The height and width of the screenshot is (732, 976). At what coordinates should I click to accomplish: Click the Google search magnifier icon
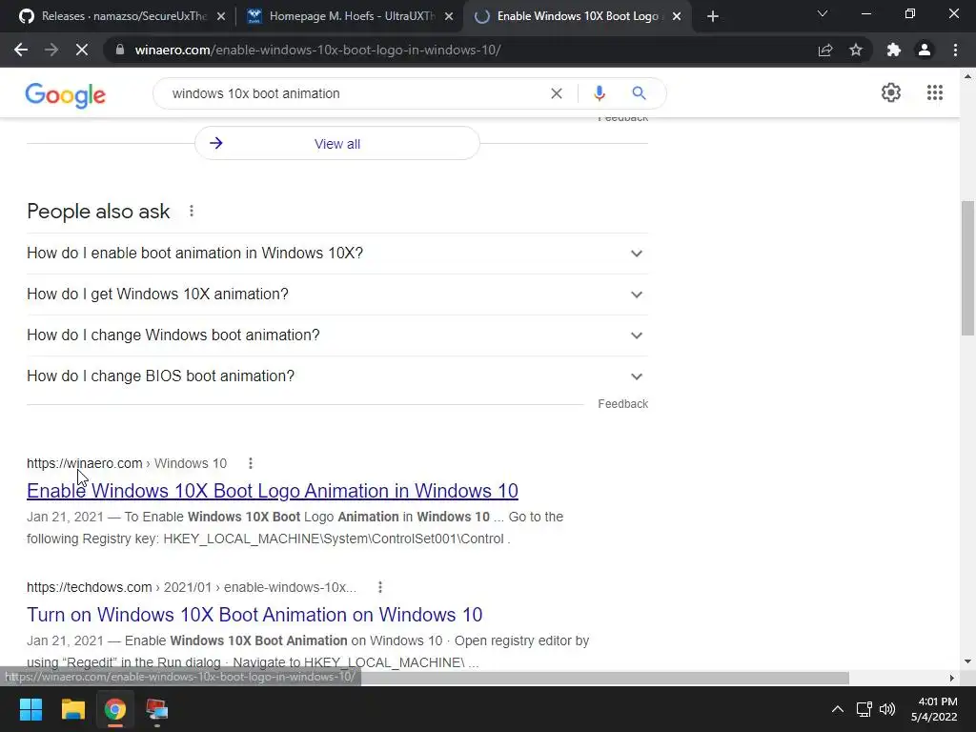(x=639, y=93)
